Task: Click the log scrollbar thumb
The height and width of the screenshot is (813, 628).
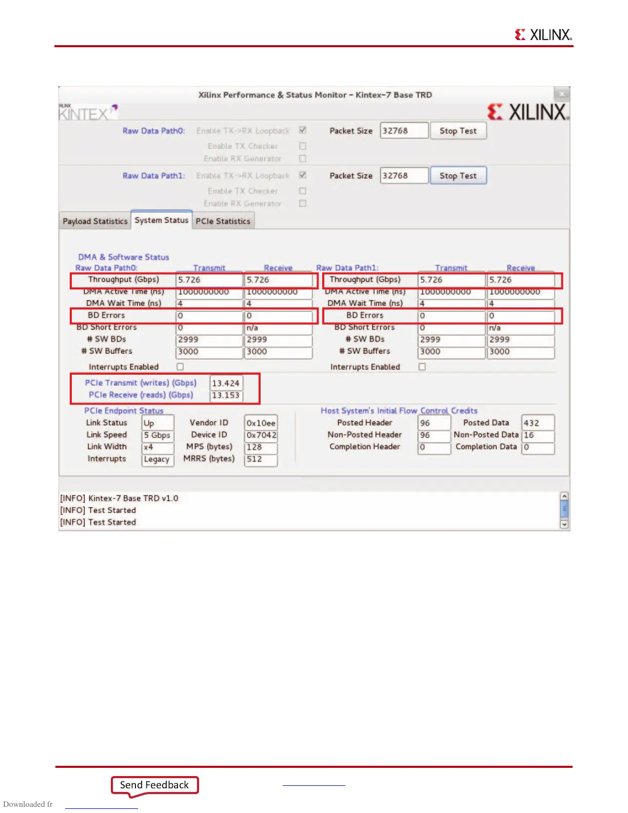Action: pyautogui.click(x=564, y=510)
